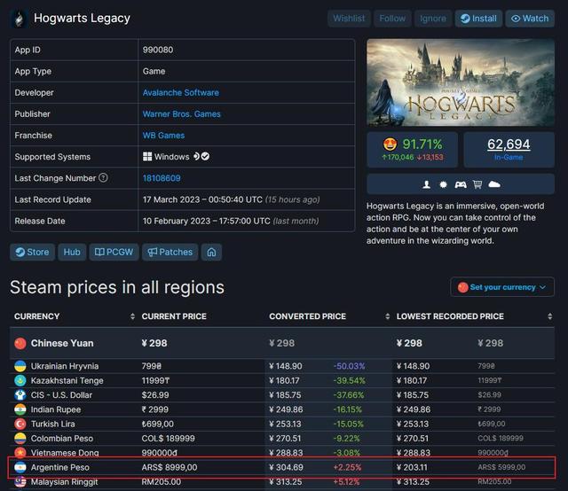Click the info icon beside Last Change Number
Image resolution: width=568 pixels, height=491 pixels.
104,178
